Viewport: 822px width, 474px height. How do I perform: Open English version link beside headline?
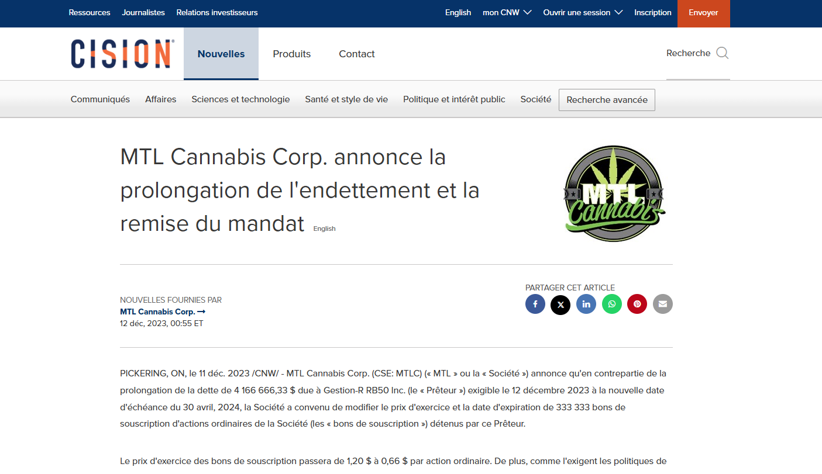pos(325,229)
